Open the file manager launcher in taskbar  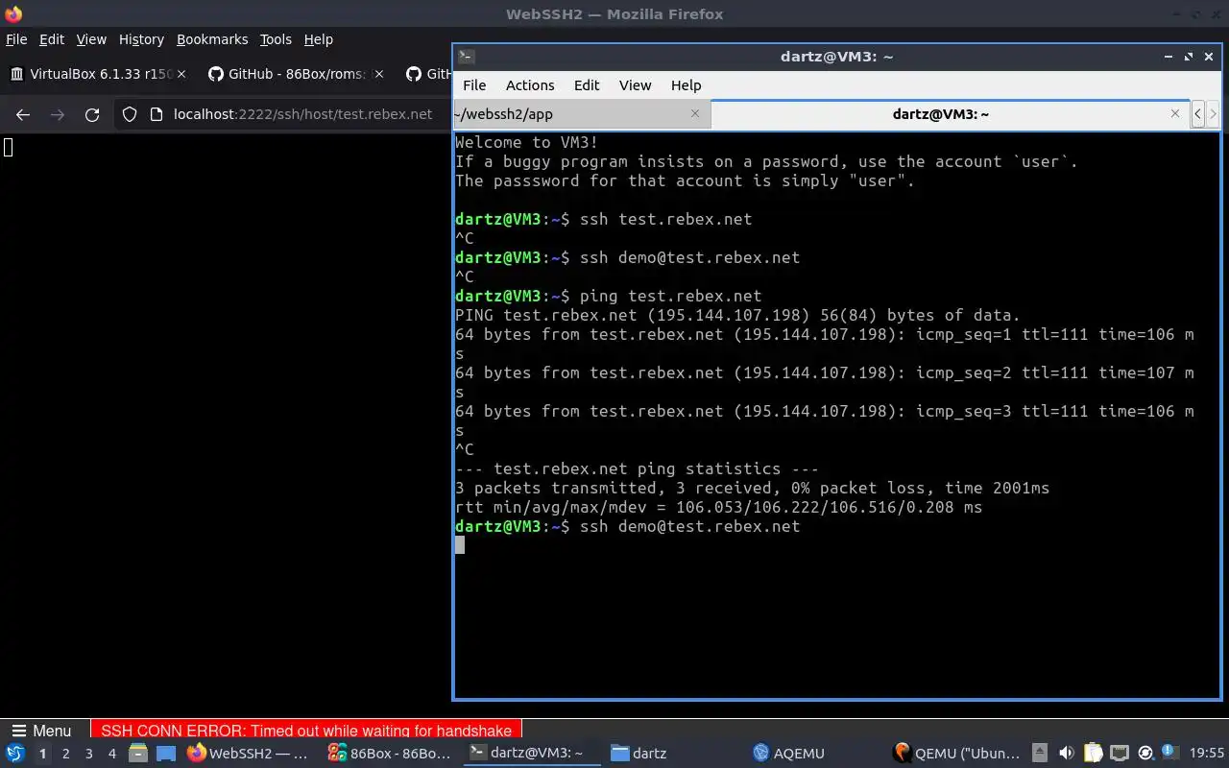click(x=137, y=754)
